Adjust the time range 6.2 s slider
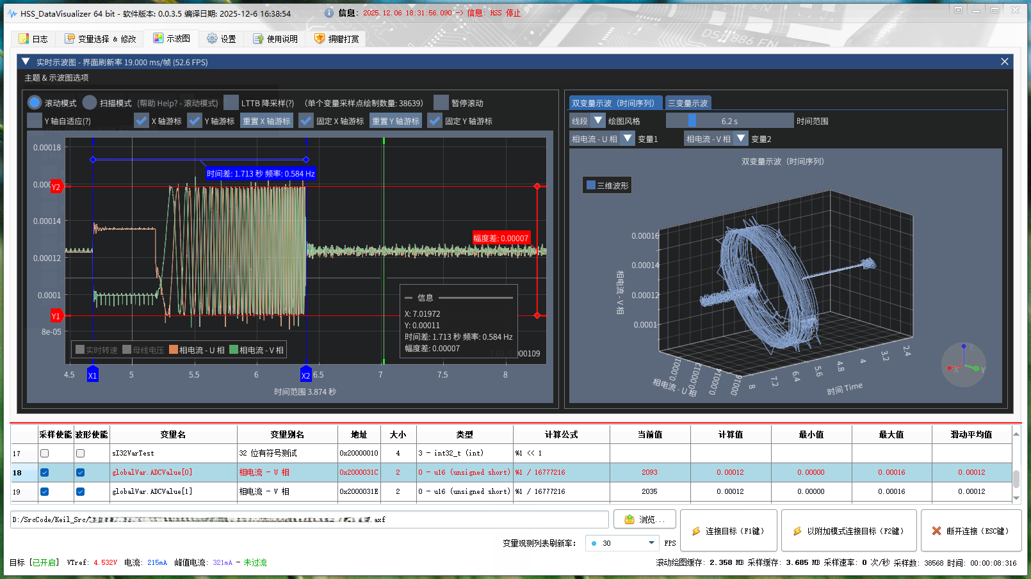This screenshot has width=1031, height=579. click(x=692, y=121)
